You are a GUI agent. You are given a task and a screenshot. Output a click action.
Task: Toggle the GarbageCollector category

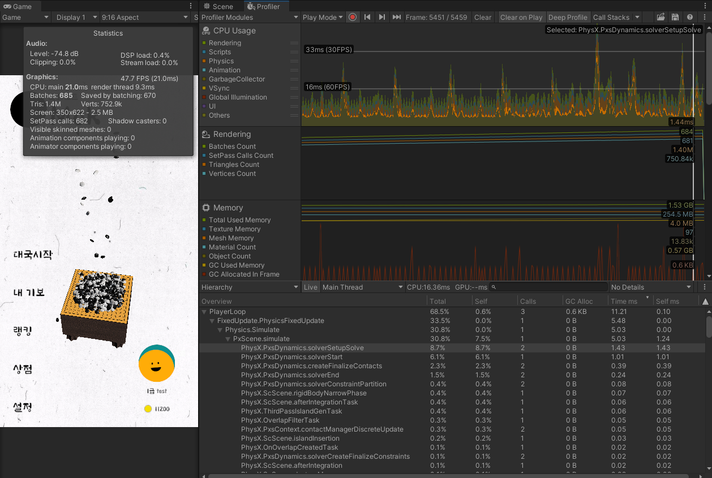(205, 79)
